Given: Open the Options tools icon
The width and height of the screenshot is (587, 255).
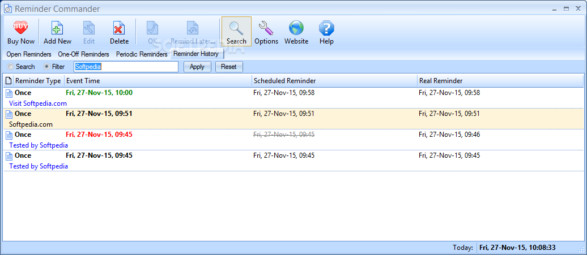Looking at the screenshot, I should [x=266, y=28].
